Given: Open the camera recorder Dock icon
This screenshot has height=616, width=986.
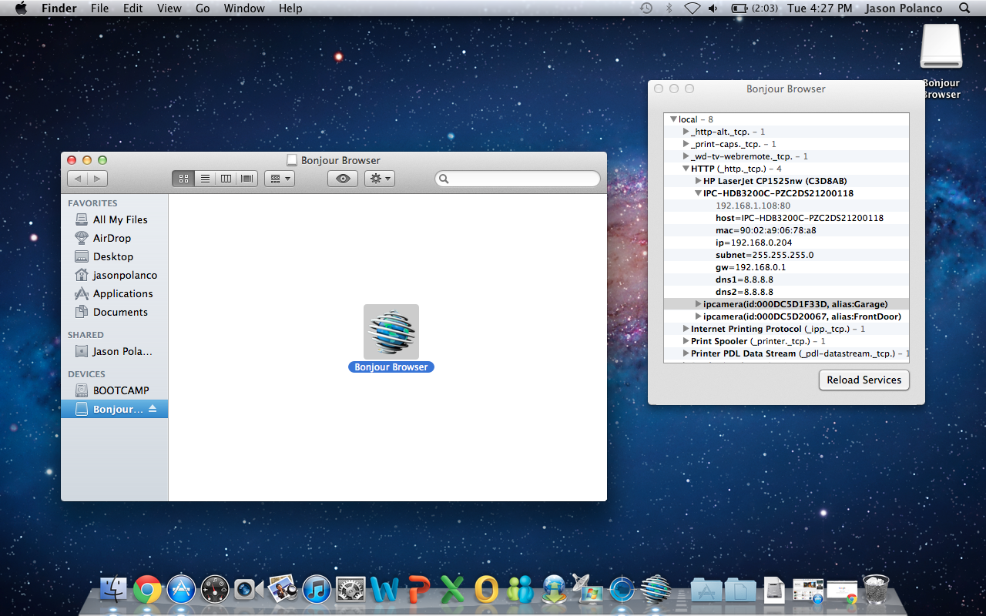Looking at the screenshot, I should click(x=249, y=590).
